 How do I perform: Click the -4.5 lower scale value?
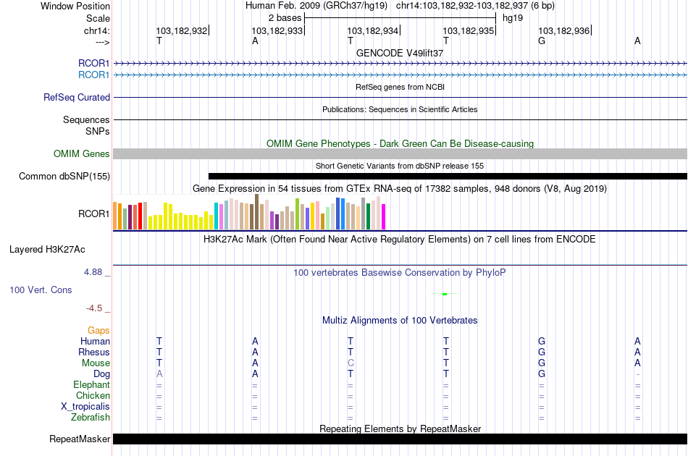pyautogui.click(x=94, y=308)
